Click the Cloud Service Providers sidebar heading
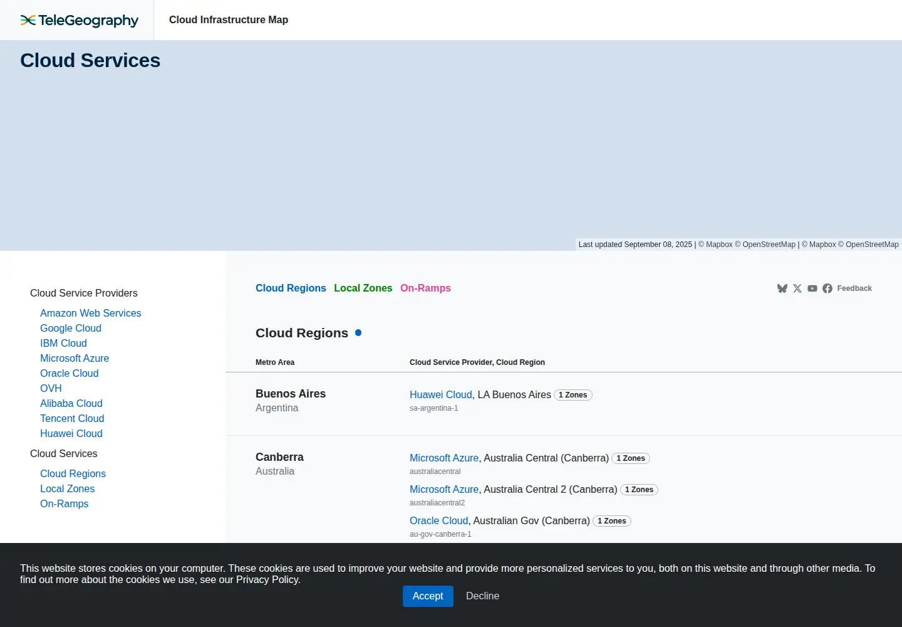This screenshot has width=902, height=627. tap(84, 293)
